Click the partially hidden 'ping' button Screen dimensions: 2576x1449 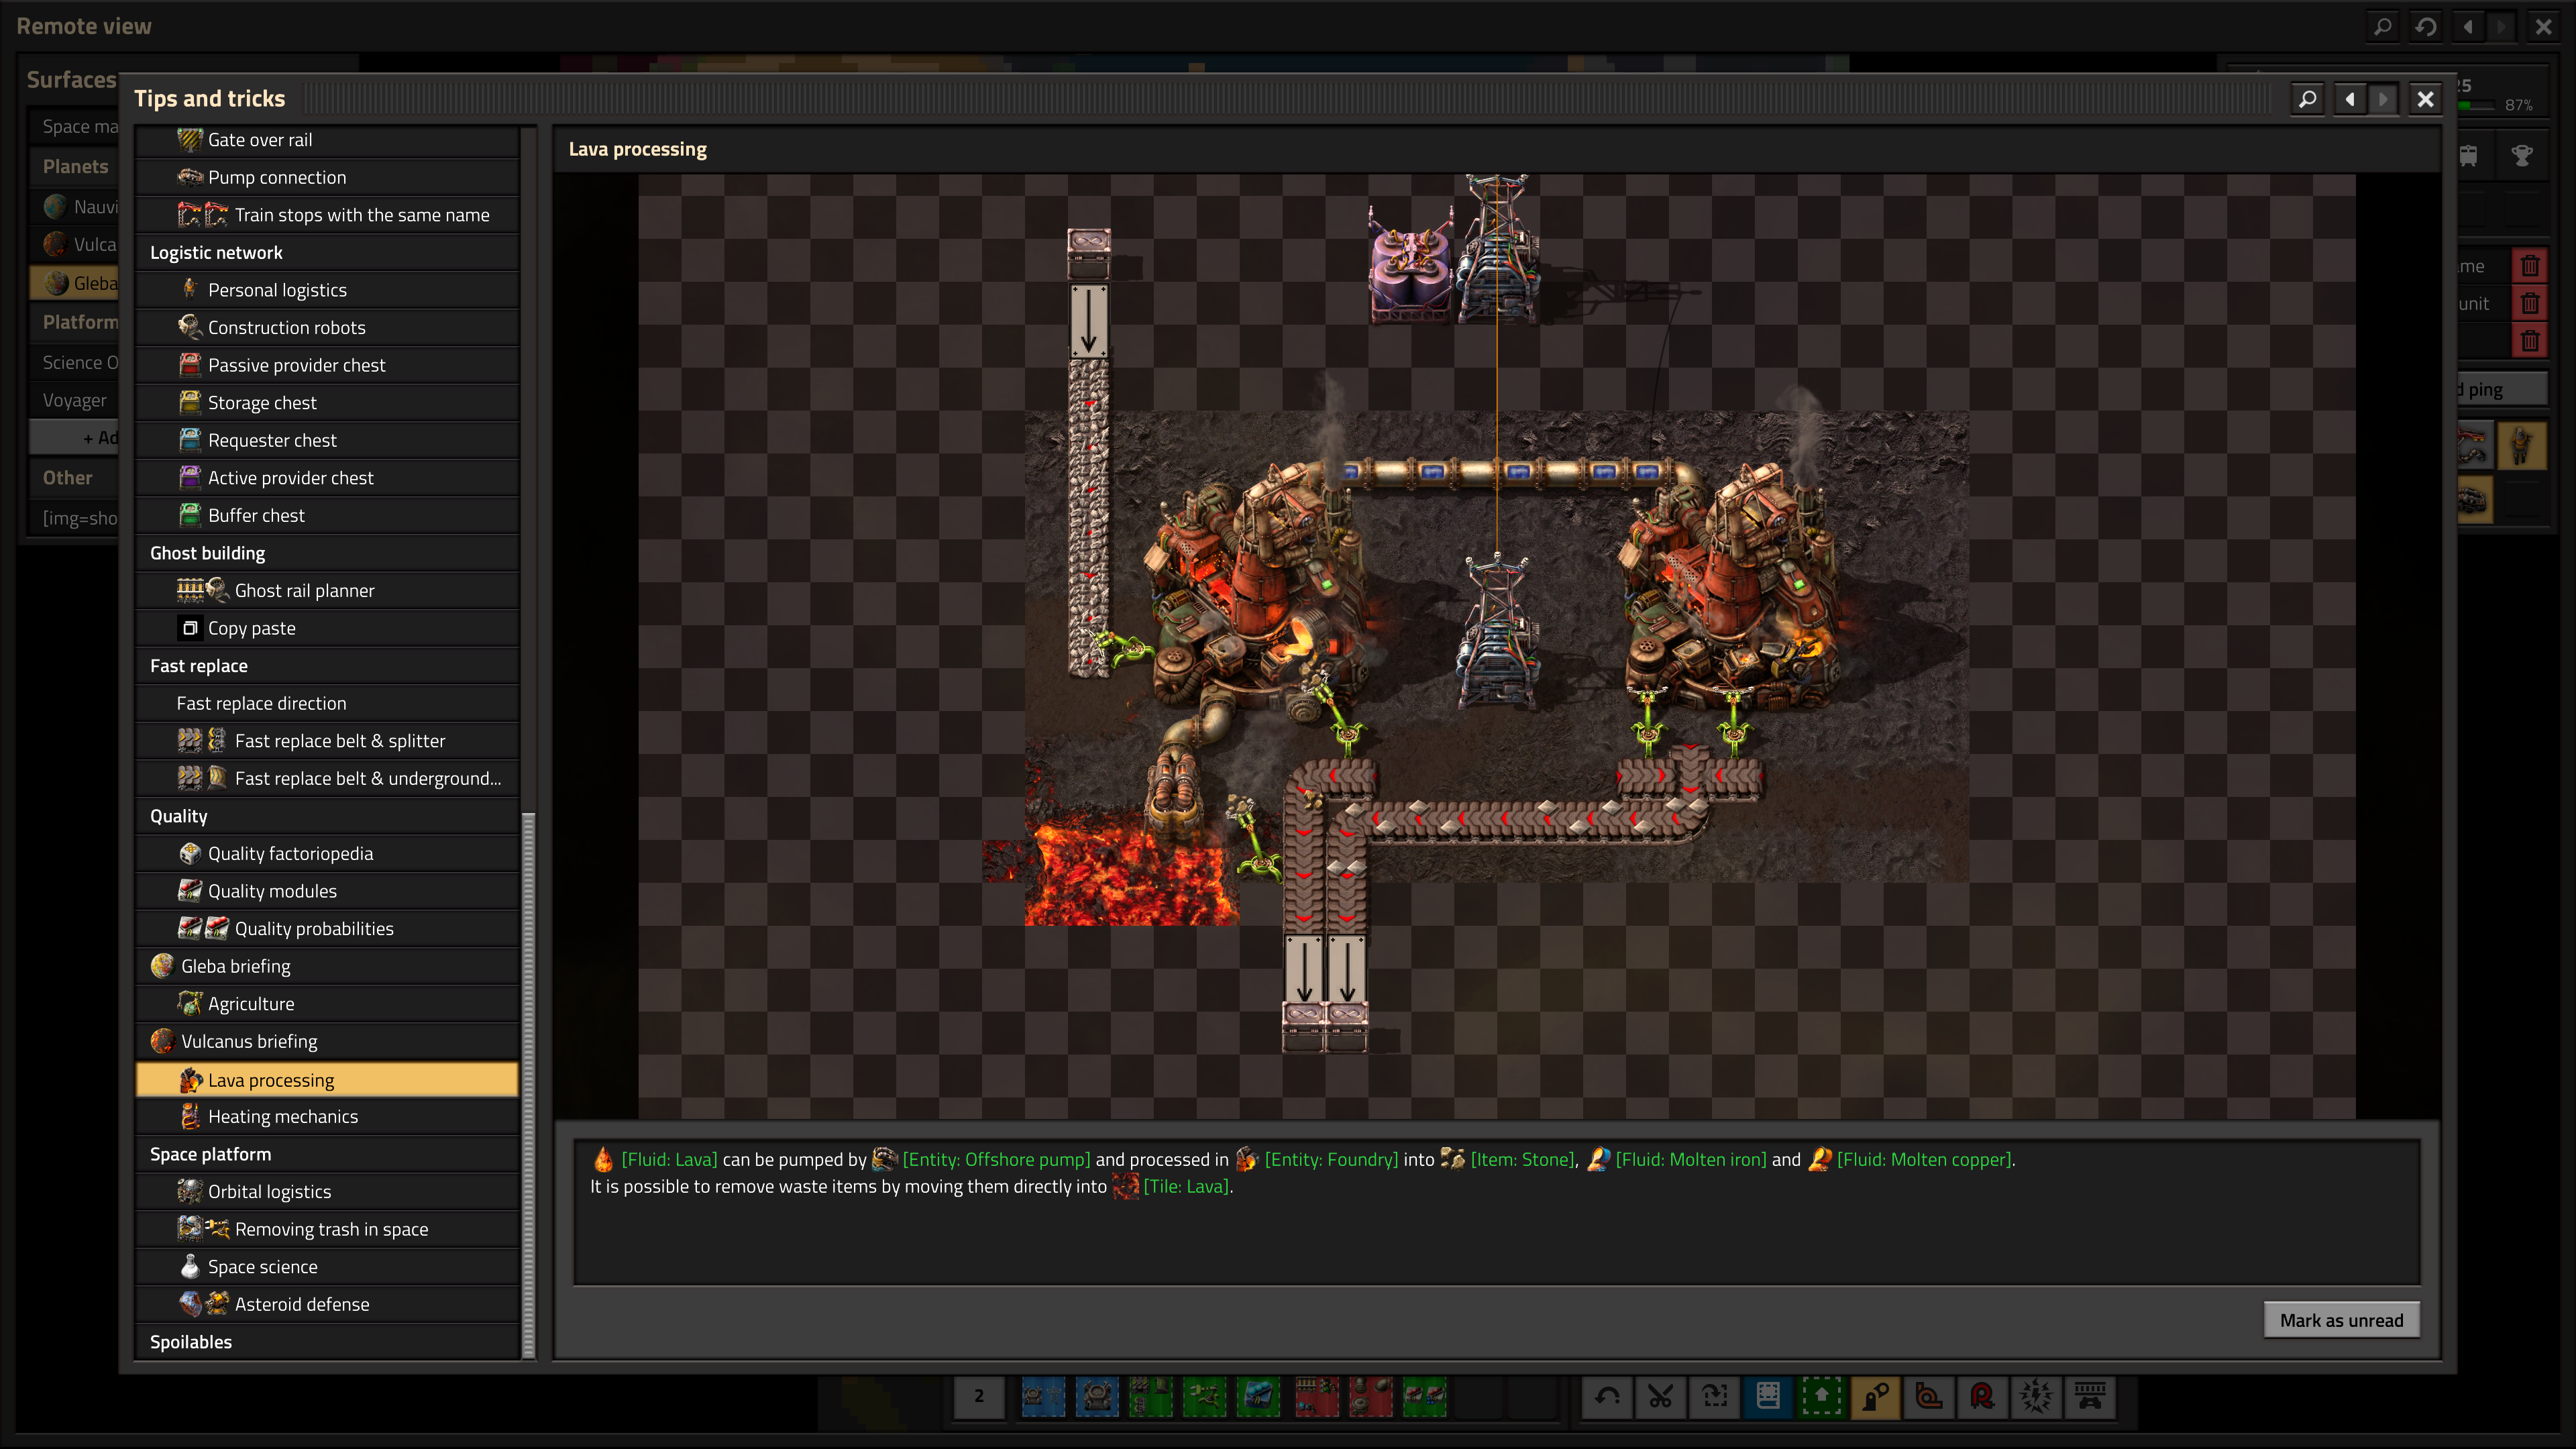pyautogui.click(x=2502, y=389)
